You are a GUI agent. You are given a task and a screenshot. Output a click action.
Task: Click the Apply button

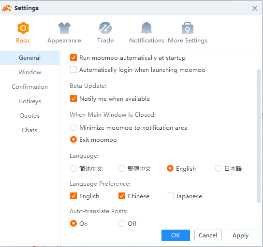(x=240, y=235)
